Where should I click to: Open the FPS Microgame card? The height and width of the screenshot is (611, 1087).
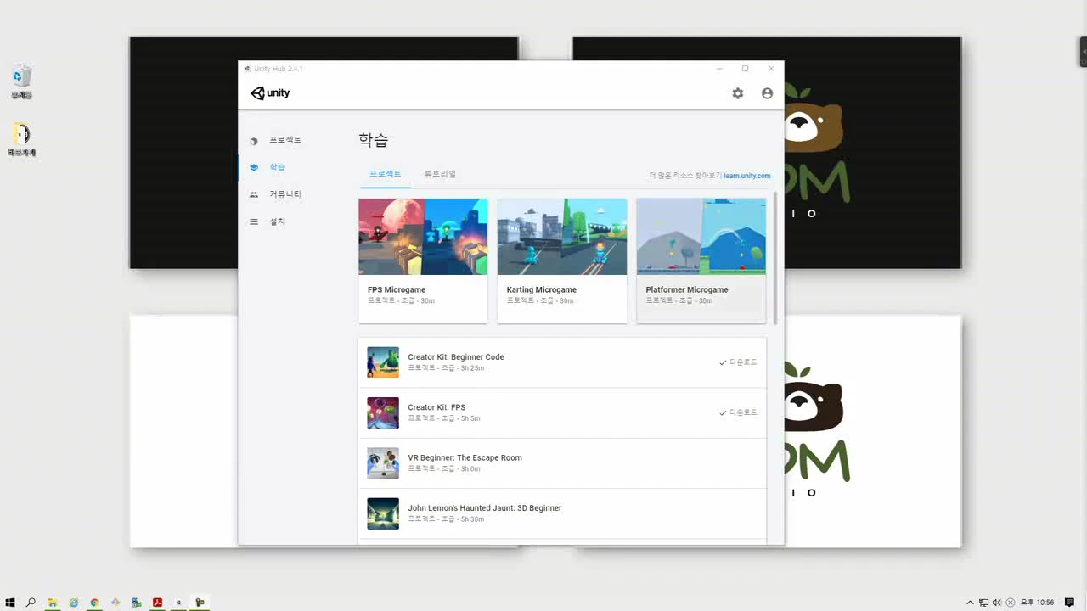coord(423,260)
